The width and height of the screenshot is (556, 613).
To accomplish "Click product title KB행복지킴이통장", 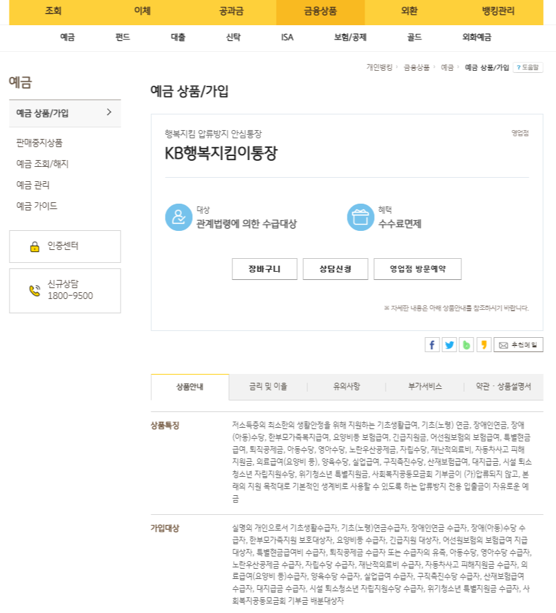I will [x=221, y=153].
